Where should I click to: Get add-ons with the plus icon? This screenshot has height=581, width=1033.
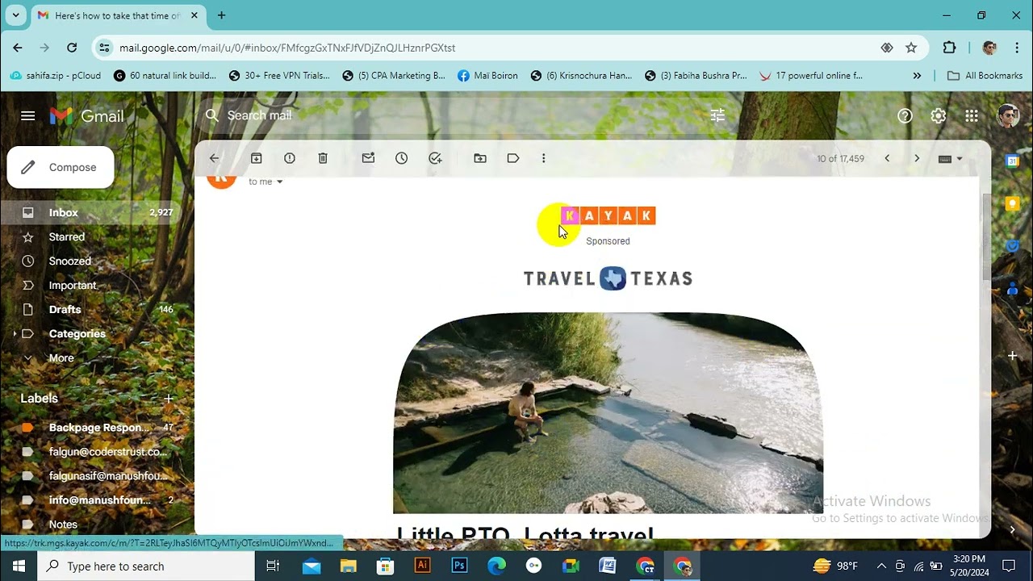pos(1012,355)
